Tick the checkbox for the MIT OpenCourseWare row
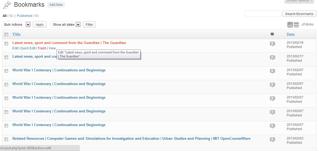319x151 pixels. (6, 139)
